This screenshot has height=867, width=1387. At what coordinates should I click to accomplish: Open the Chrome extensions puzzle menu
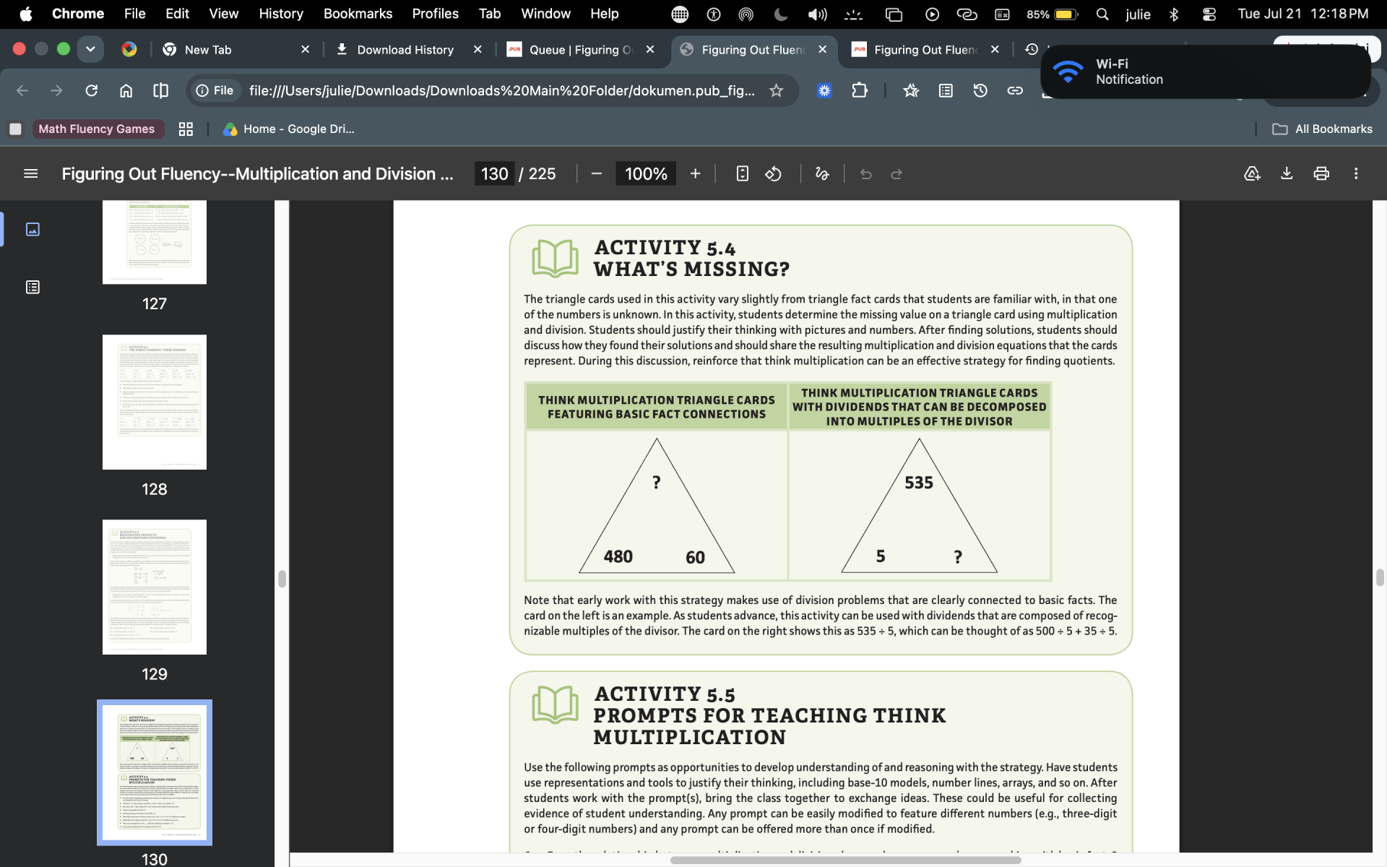tap(859, 90)
